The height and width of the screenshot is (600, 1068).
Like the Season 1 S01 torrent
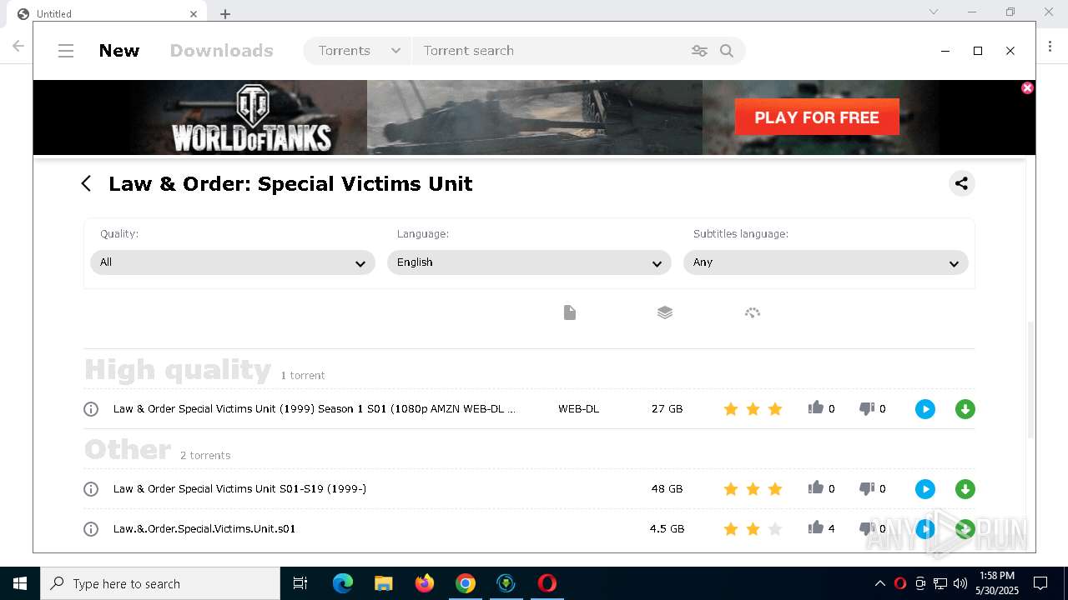pyautogui.click(x=816, y=407)
